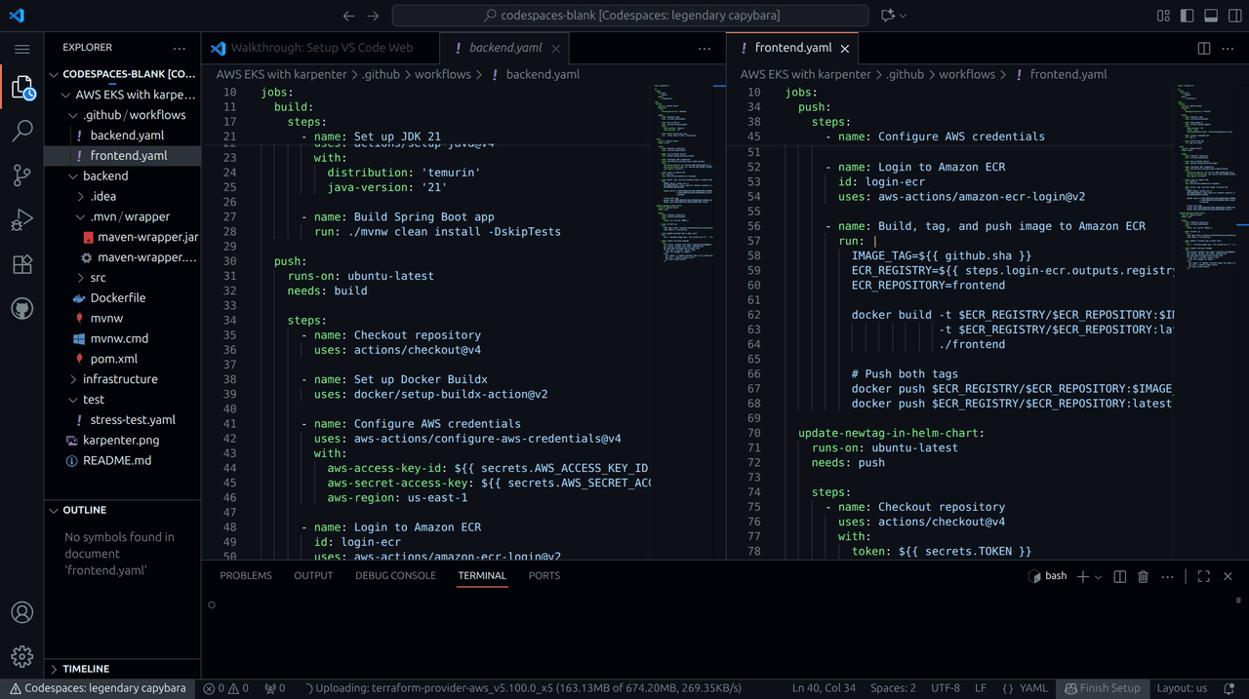This screenshot has width=1249, height=699.
Task: Expand the infrastructure folder
Action: point(120,379)
